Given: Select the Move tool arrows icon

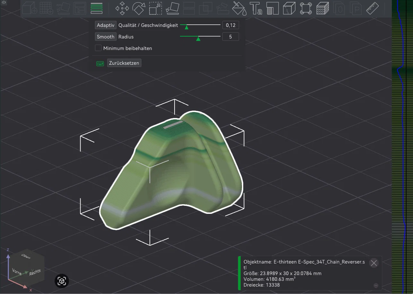Looking at the screenshot, I should [x=122, y=8].
